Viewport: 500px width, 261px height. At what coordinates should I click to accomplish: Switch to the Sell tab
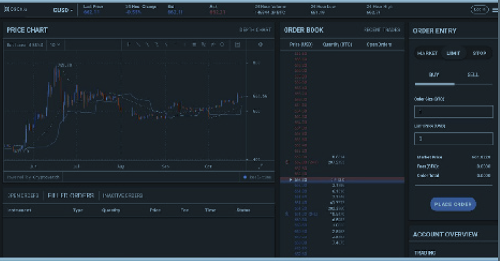click(473, 75)
